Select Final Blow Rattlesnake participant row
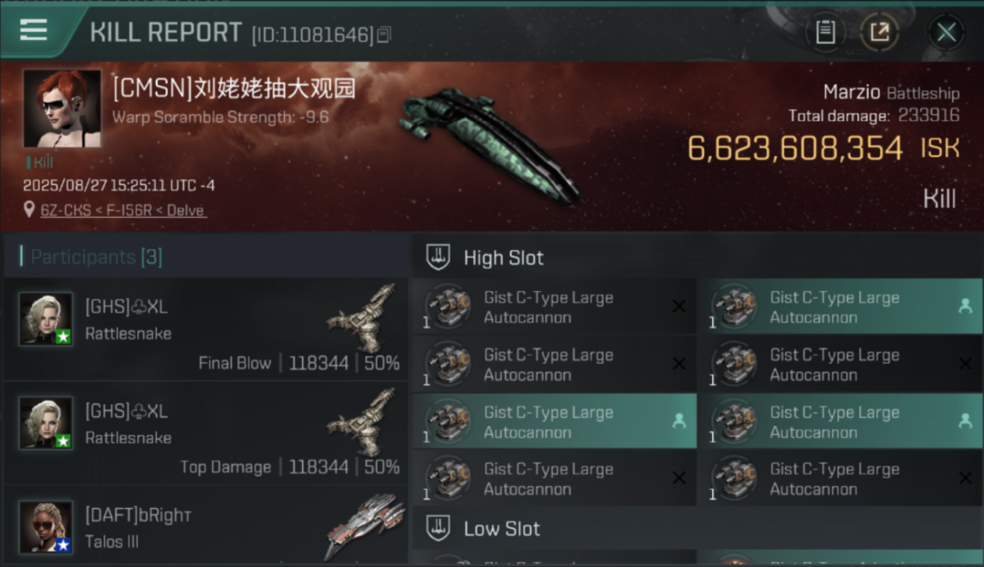 (x=206, y=330)
